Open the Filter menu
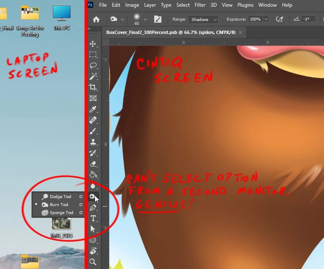This screenshot has width=324, height=269. click(x=200, y=5)
